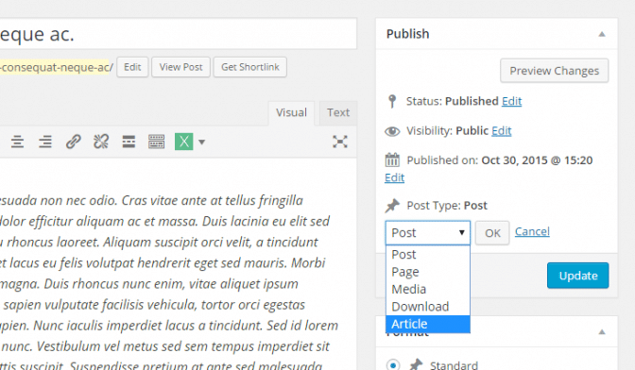
Task: Click the Preview Changes button
Action: coord(554,71)
